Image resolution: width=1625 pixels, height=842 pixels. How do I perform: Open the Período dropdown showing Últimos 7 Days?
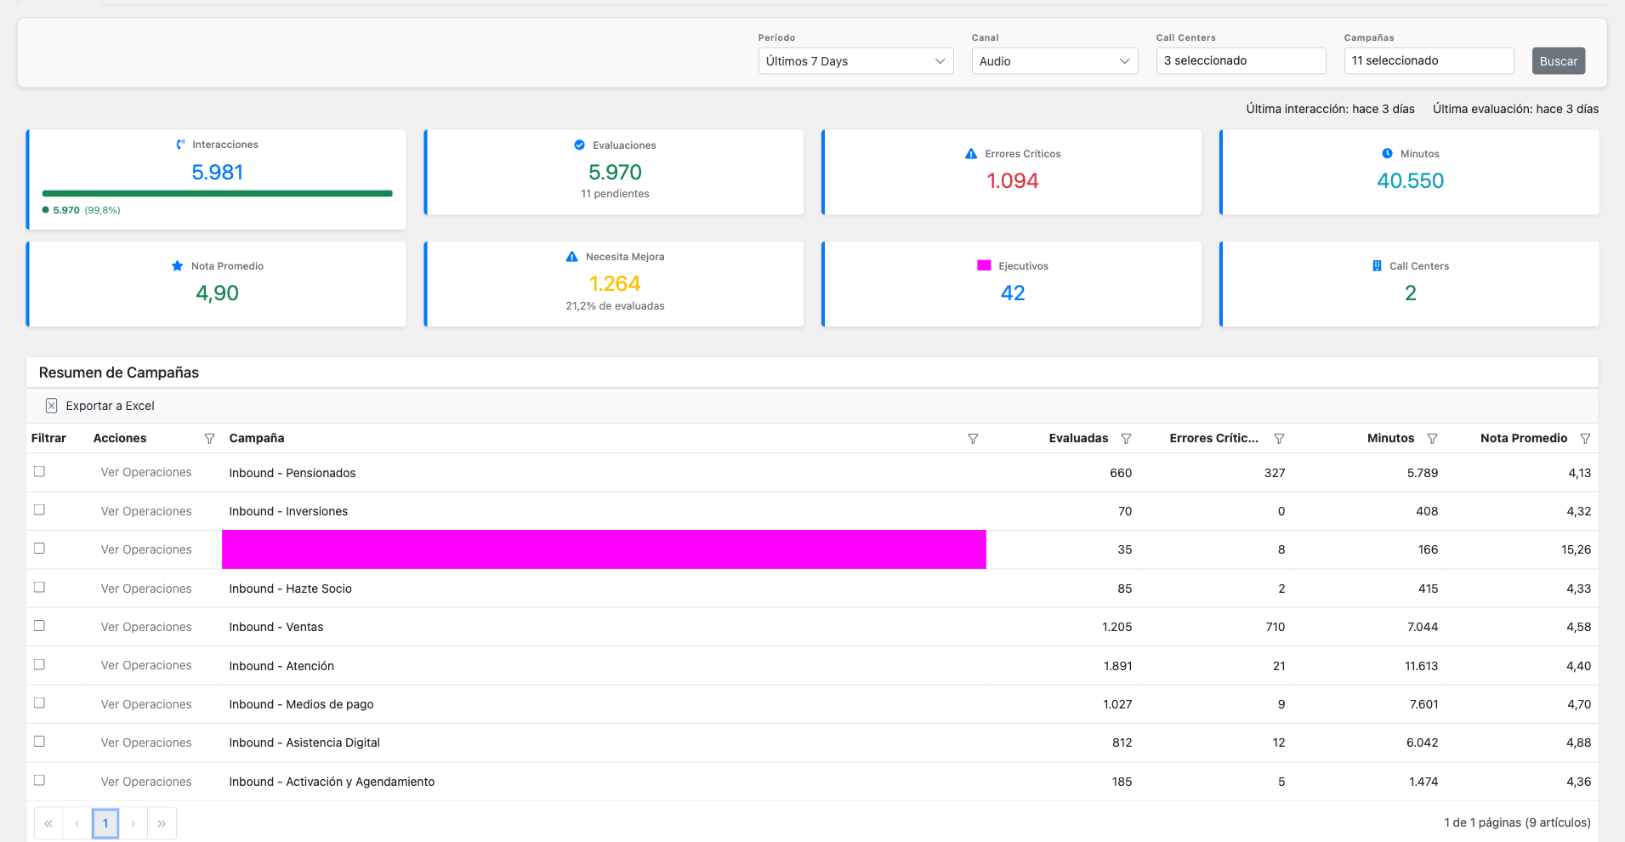point(854,60)
